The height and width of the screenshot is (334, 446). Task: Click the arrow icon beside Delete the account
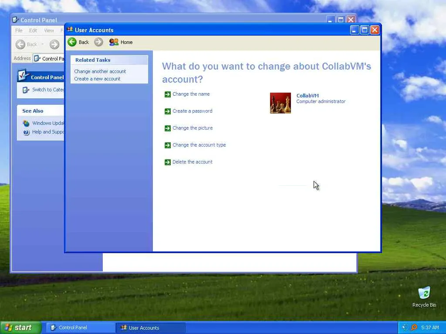pos(168,162)
